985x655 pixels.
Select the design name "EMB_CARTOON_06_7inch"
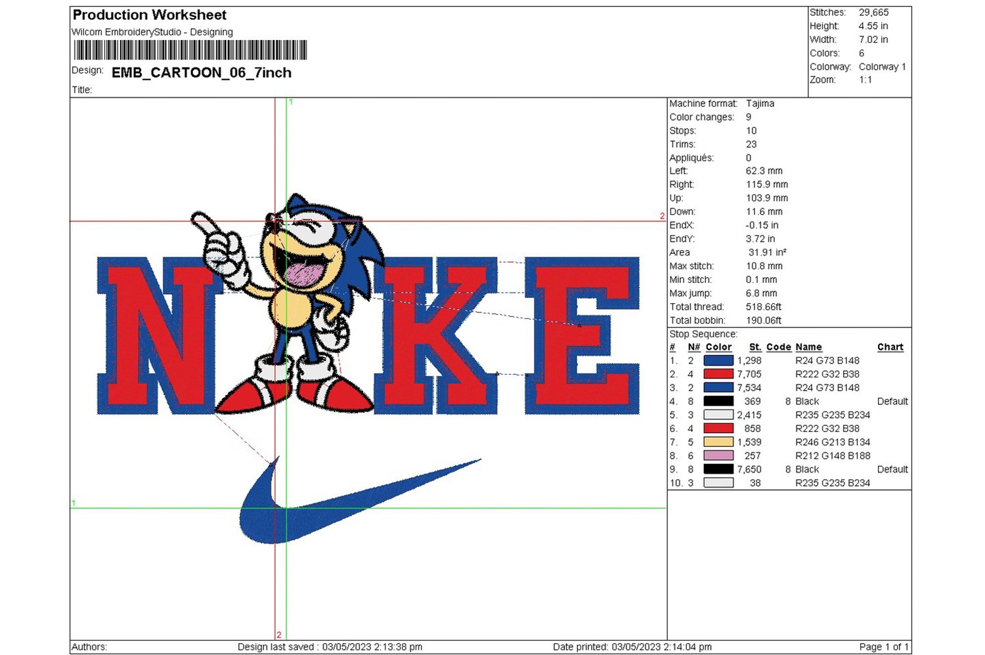pyautogui.click(x=202, y=73)
